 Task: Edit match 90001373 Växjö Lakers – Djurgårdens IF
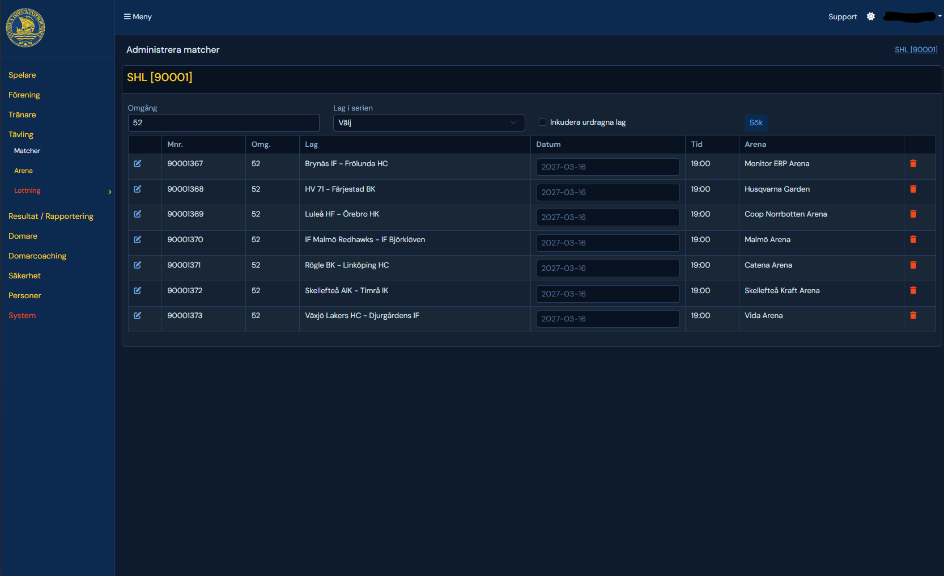(x=137, y=315)
